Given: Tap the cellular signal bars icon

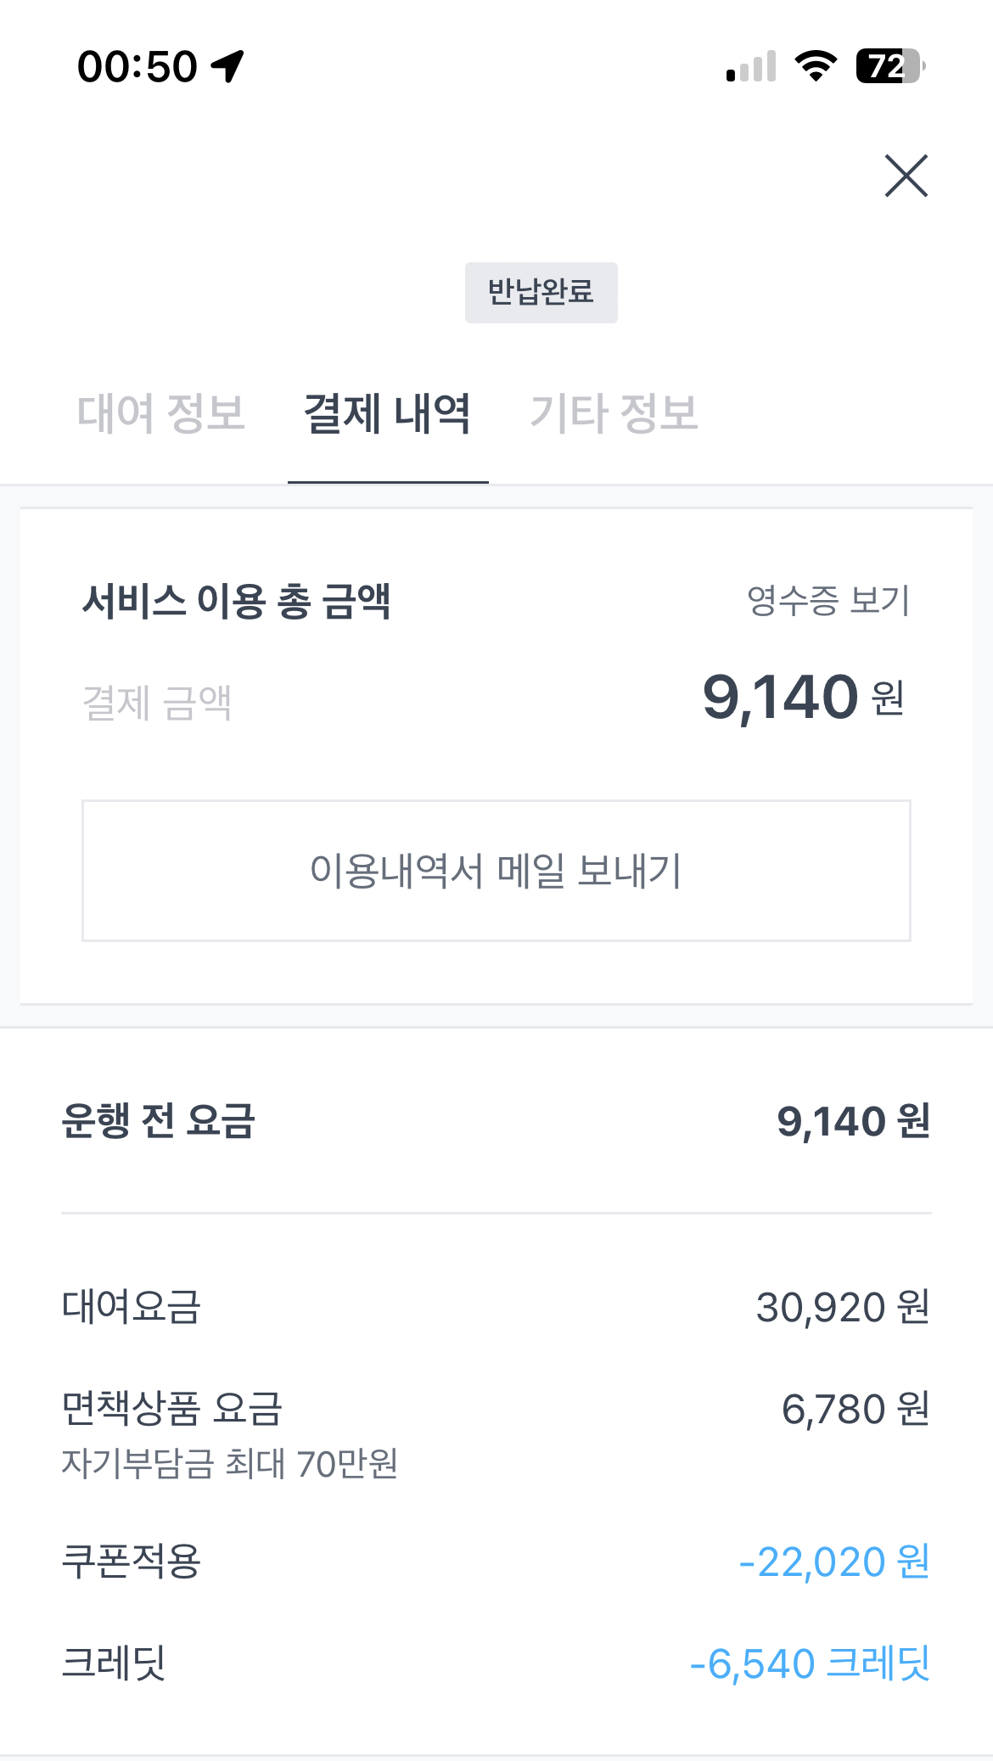Looking at the screenshot, I should point(751,66).
